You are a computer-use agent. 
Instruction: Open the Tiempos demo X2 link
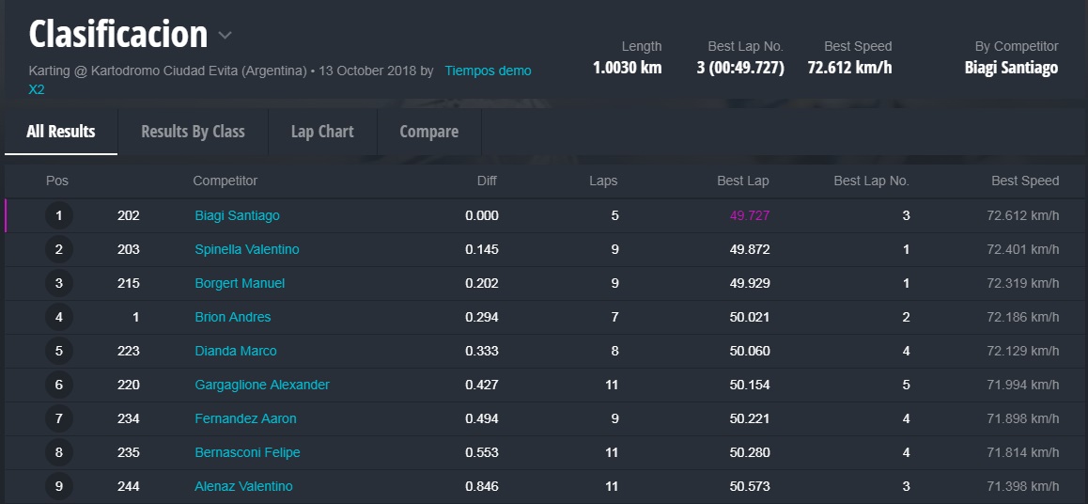[x=487, y=71]
